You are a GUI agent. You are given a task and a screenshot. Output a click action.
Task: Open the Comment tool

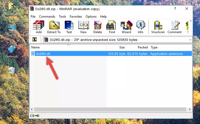coord(175,27)
